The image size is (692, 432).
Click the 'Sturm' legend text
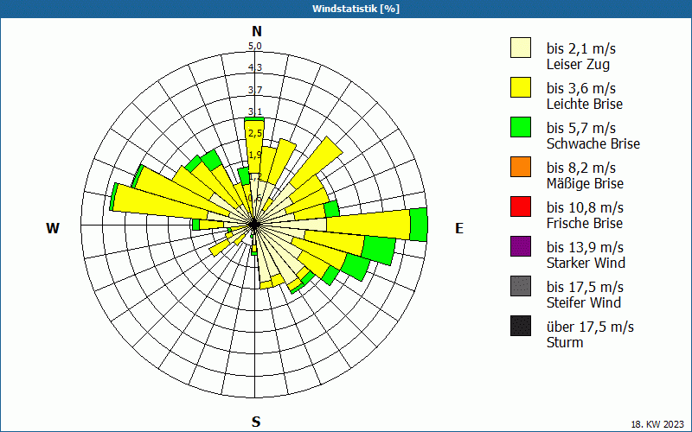point(565,342)
